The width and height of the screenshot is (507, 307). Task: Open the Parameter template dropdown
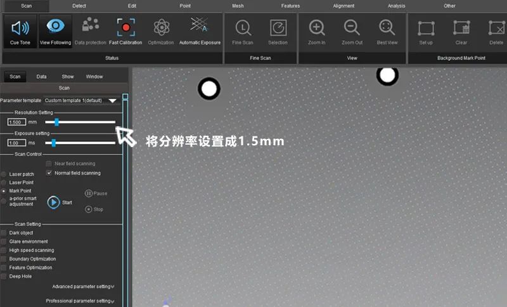pos(113,100)
